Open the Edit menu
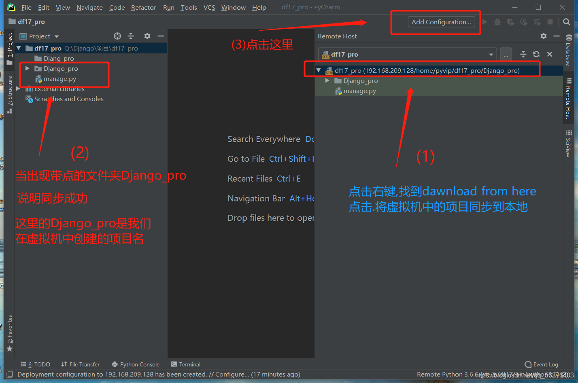Screen dimensions: 578x383 (x=44, y=7)
